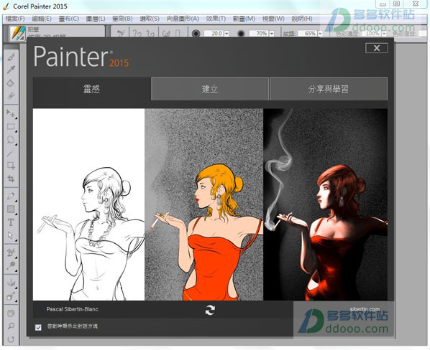Select the Selection Adjuster tool
Screen dimensions: 430x350
pos(11,166)
